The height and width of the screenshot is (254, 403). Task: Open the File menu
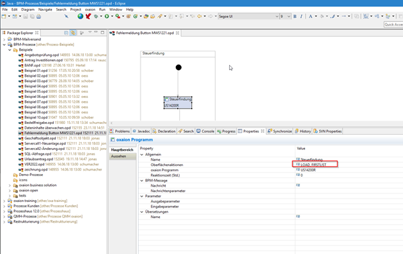click(5, 9)
